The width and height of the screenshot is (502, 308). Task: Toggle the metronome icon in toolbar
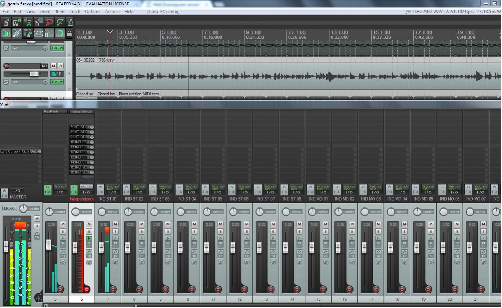(x=70, y=23)
